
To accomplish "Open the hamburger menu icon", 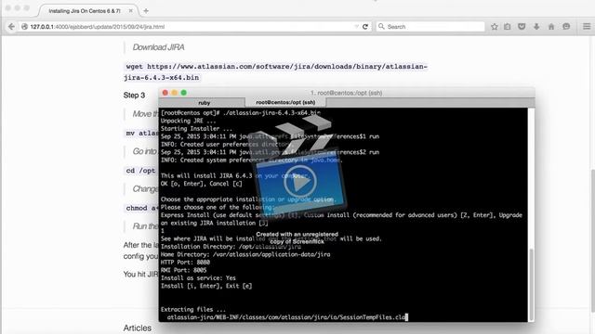I will [x=587, y=27].
